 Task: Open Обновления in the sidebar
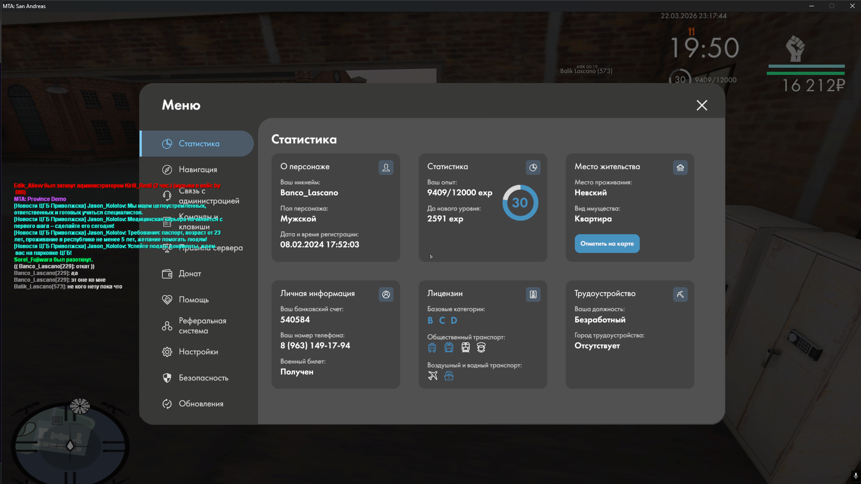[x=201, y=404]
